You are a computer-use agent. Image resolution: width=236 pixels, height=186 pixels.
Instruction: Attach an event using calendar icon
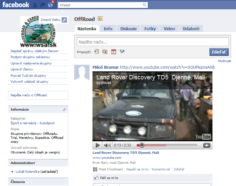tap(114, 52)
